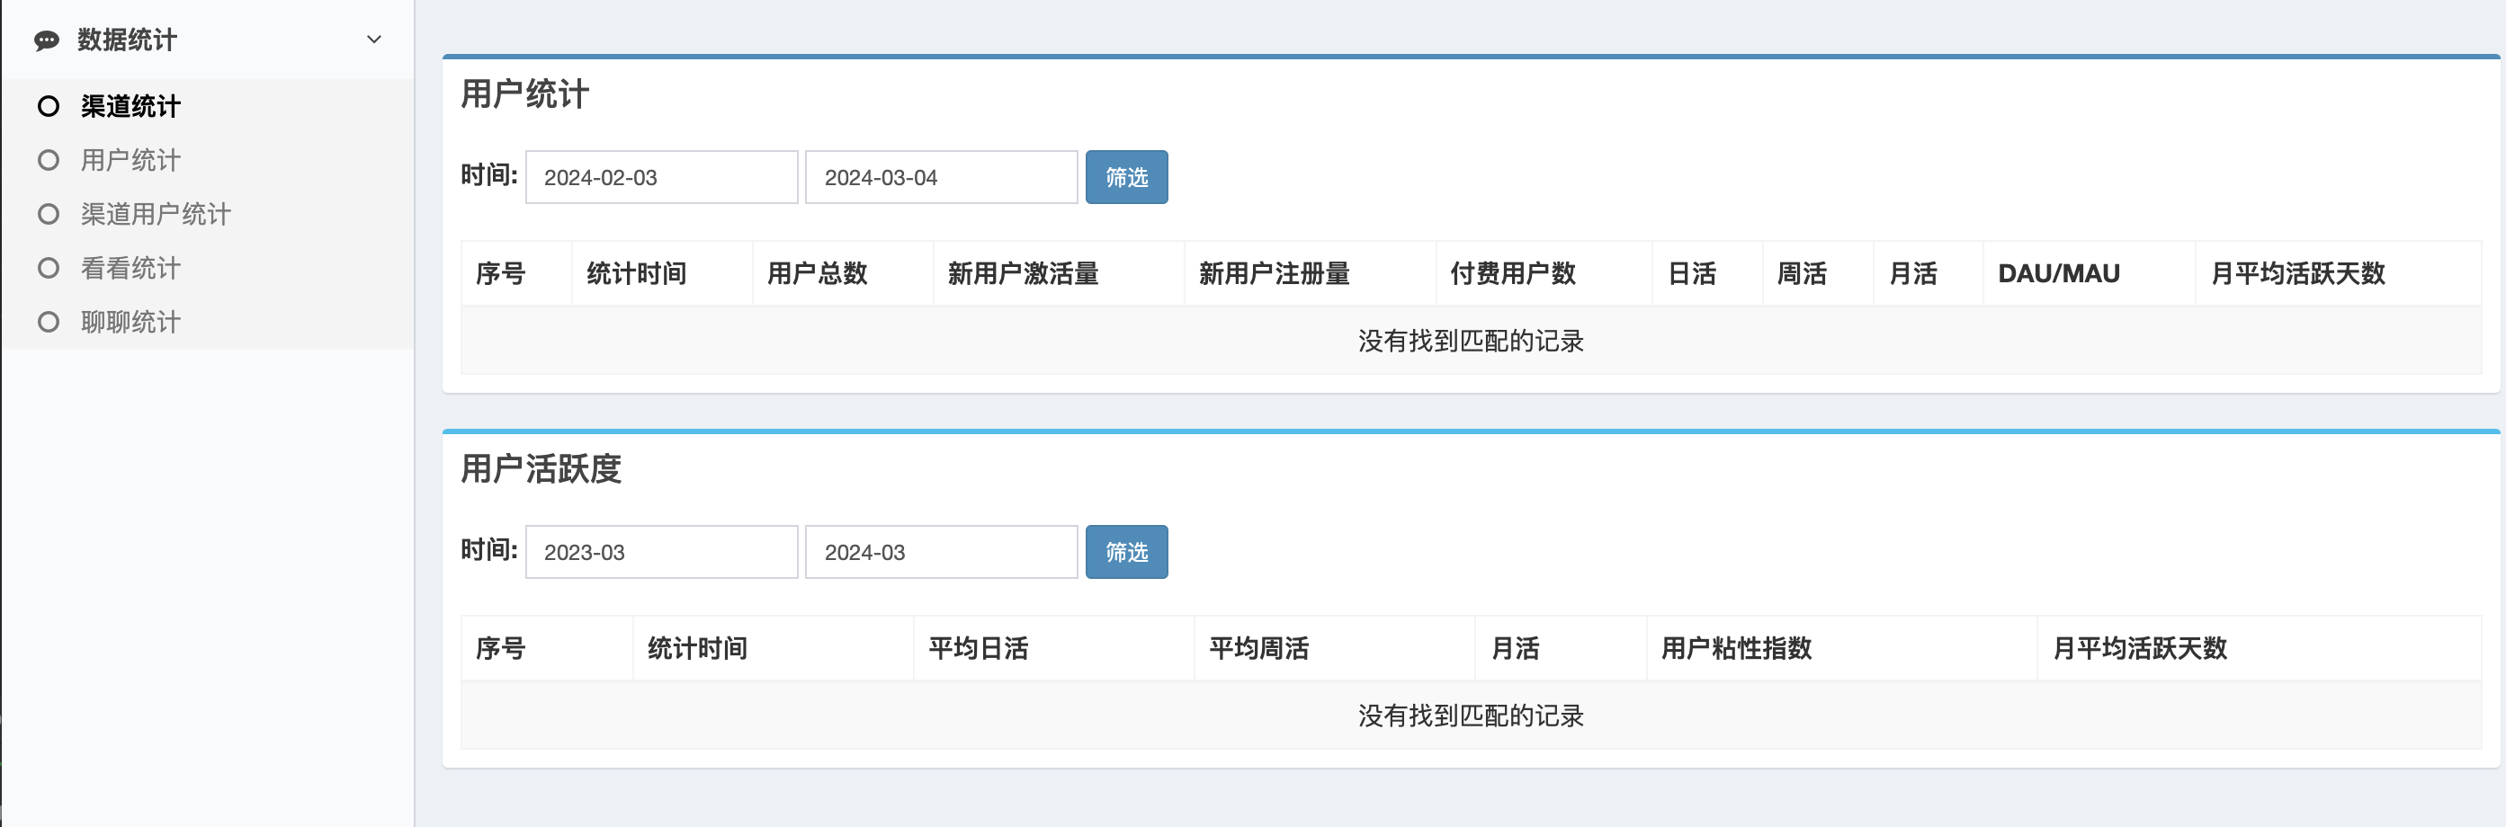
Task: Click the end date field 2024-03-04
Action: pos(942,177)
